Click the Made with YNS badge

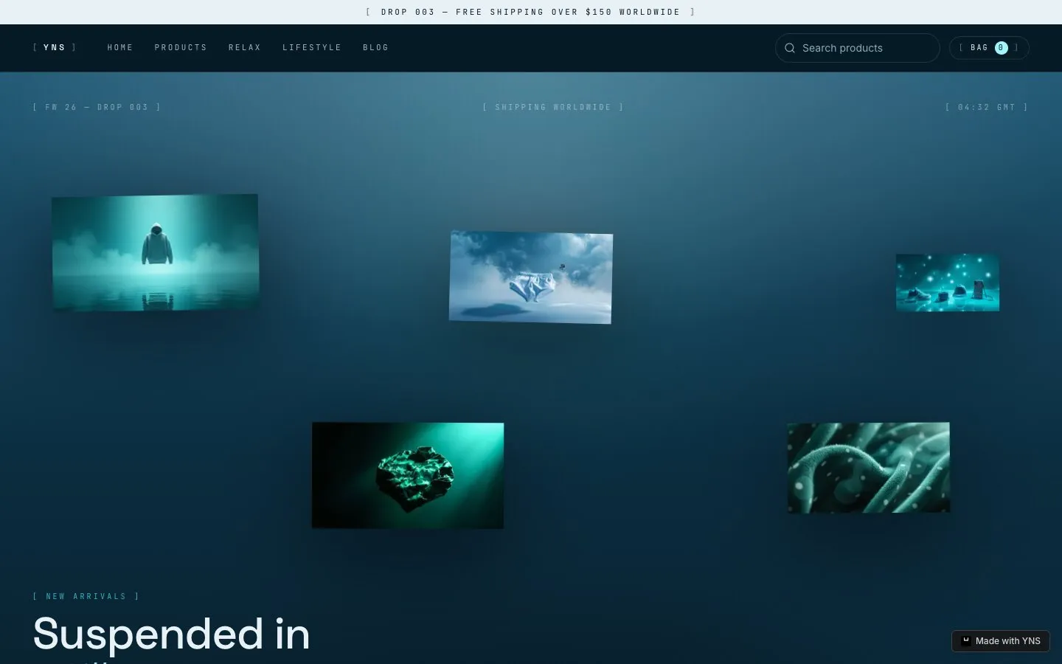coord(1001,640)
